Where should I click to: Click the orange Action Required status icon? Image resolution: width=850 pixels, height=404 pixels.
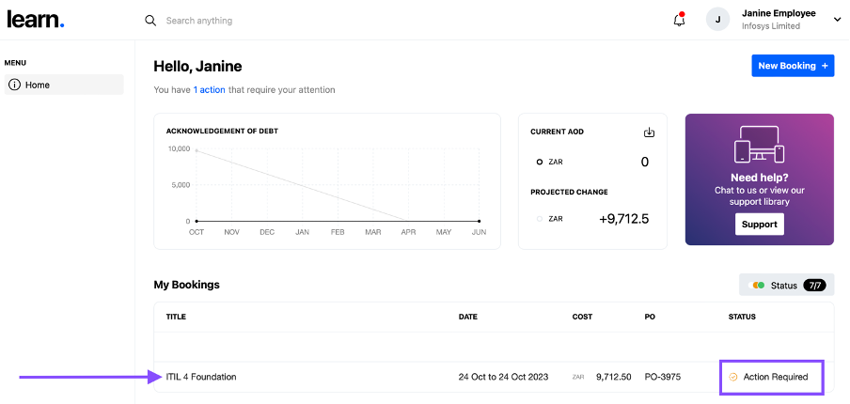732,377
